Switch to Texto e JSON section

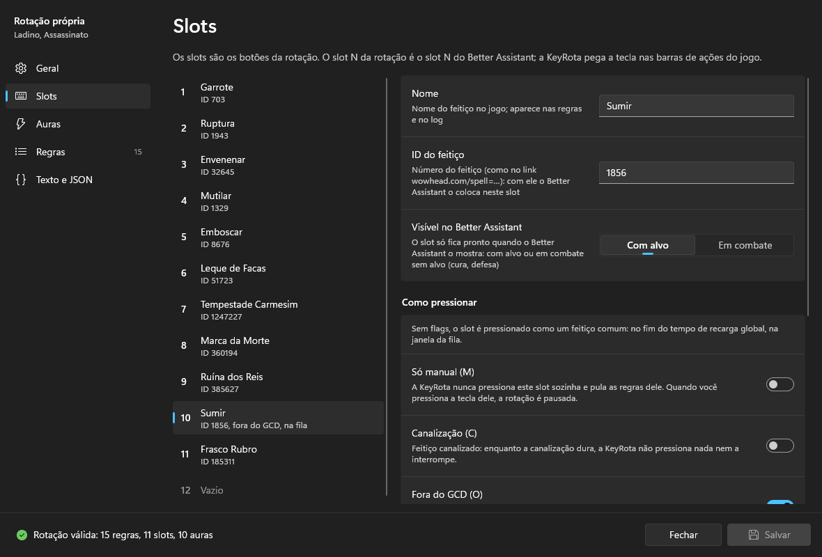[78, 180]
